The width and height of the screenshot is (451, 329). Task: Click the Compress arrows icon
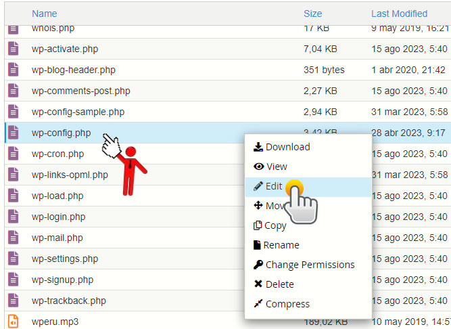point(258,304)
